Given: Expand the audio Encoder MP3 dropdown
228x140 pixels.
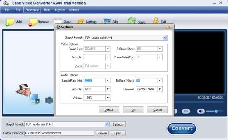Looking at the screenshot, I should (108, 89).
